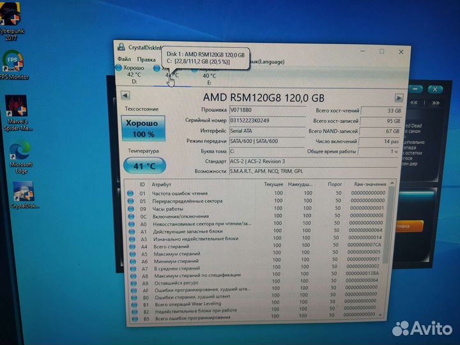Click the back double-arrow in background window
The width and height of the screenshot is (460, 345).
click(414, 102)
